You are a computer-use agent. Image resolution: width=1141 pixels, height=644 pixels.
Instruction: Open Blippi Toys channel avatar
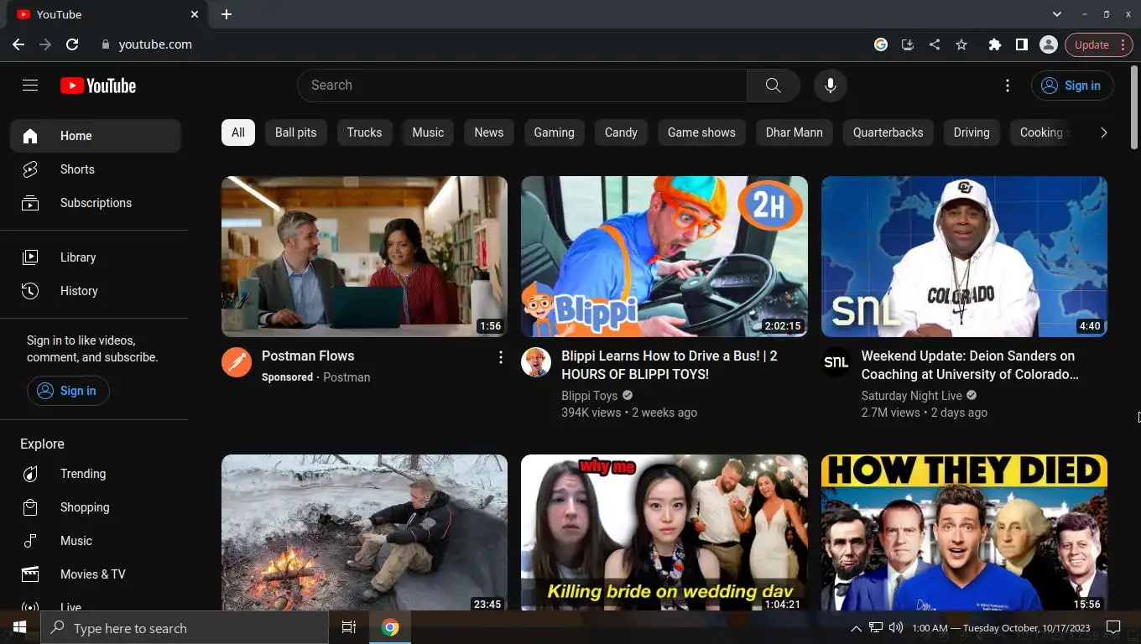(x=536, y=362)
